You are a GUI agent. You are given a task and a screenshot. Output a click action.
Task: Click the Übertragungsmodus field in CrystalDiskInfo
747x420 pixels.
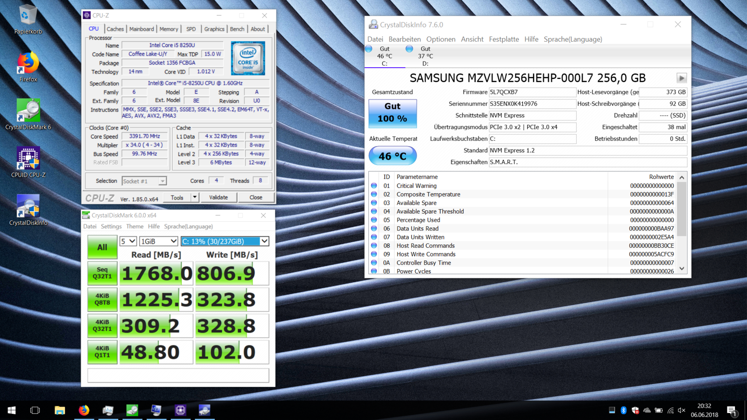[532, 127]
